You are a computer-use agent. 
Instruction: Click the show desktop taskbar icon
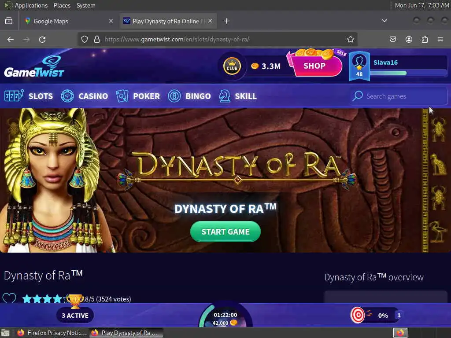point(5,333)
